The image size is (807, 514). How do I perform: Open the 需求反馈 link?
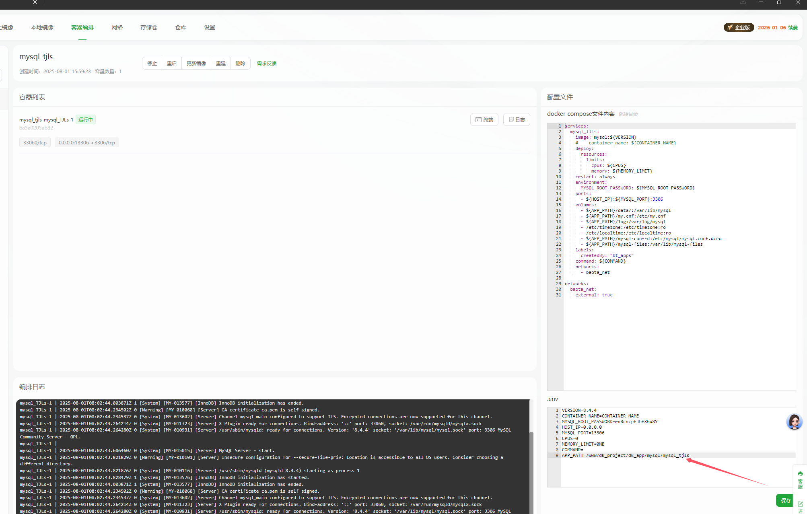point(267,64)
